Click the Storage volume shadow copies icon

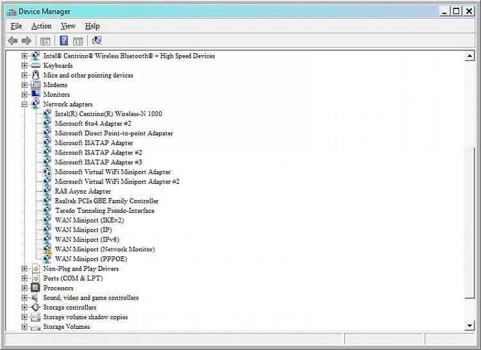pyautogui.click(x=35, y=317)
